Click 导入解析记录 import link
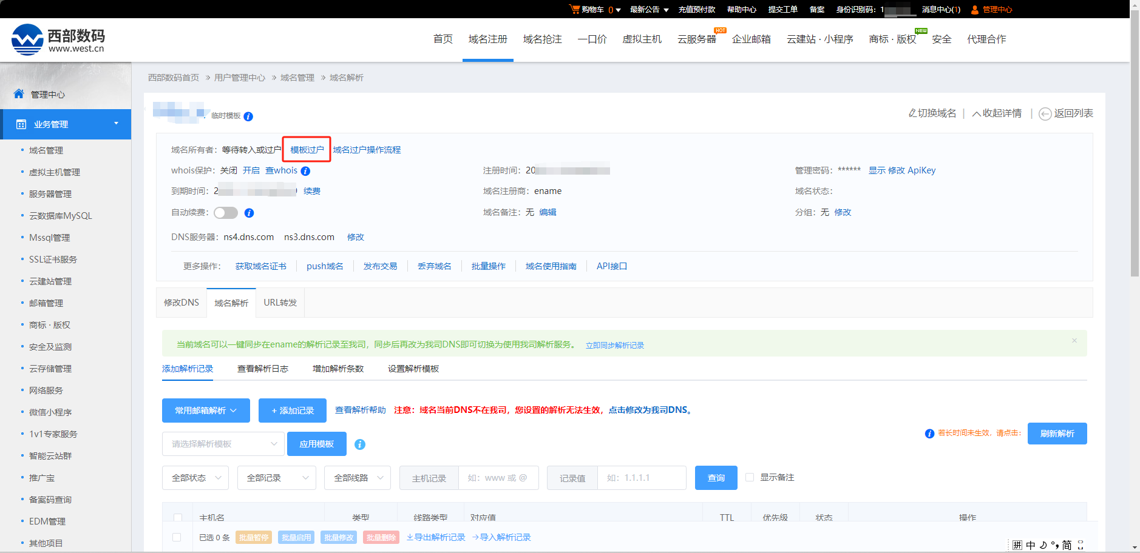The width and height of the screenshot is (1140, 553). (501, 537)
